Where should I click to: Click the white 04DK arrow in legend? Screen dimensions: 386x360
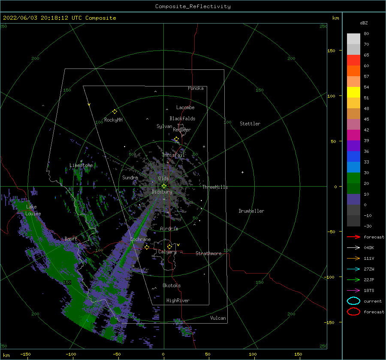pos(353,247)
